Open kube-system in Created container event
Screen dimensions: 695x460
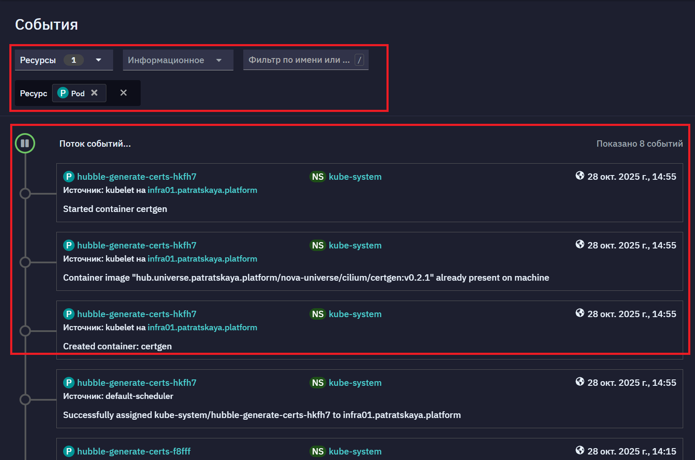click(x=355, y=314)
